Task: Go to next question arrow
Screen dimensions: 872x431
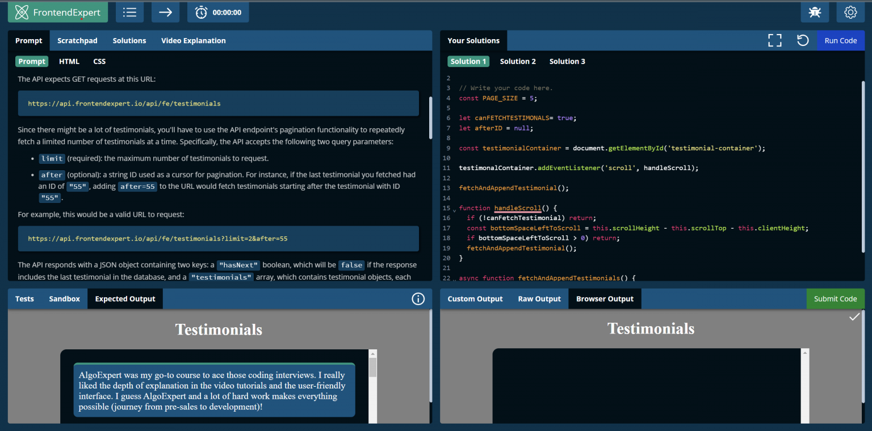Action: click(165, 12)
